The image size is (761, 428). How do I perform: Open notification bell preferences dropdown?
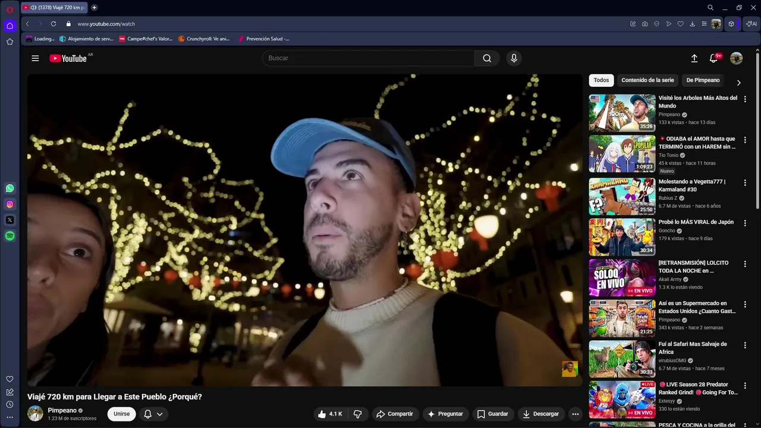[153, 414]
